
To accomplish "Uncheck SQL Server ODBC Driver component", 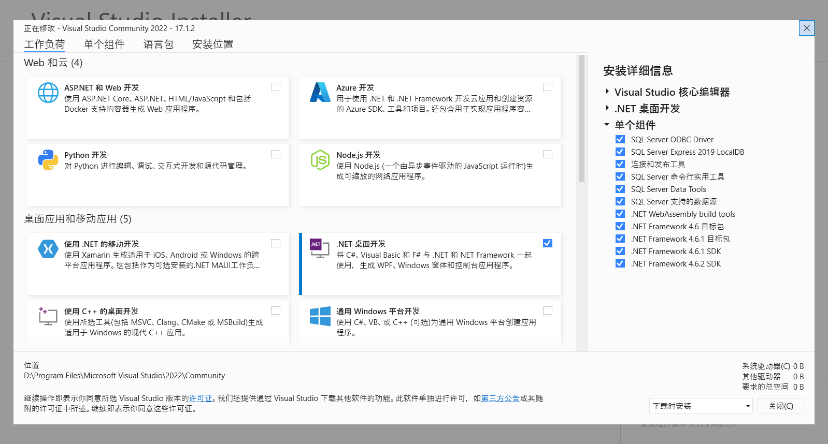I will click(620, 139).
